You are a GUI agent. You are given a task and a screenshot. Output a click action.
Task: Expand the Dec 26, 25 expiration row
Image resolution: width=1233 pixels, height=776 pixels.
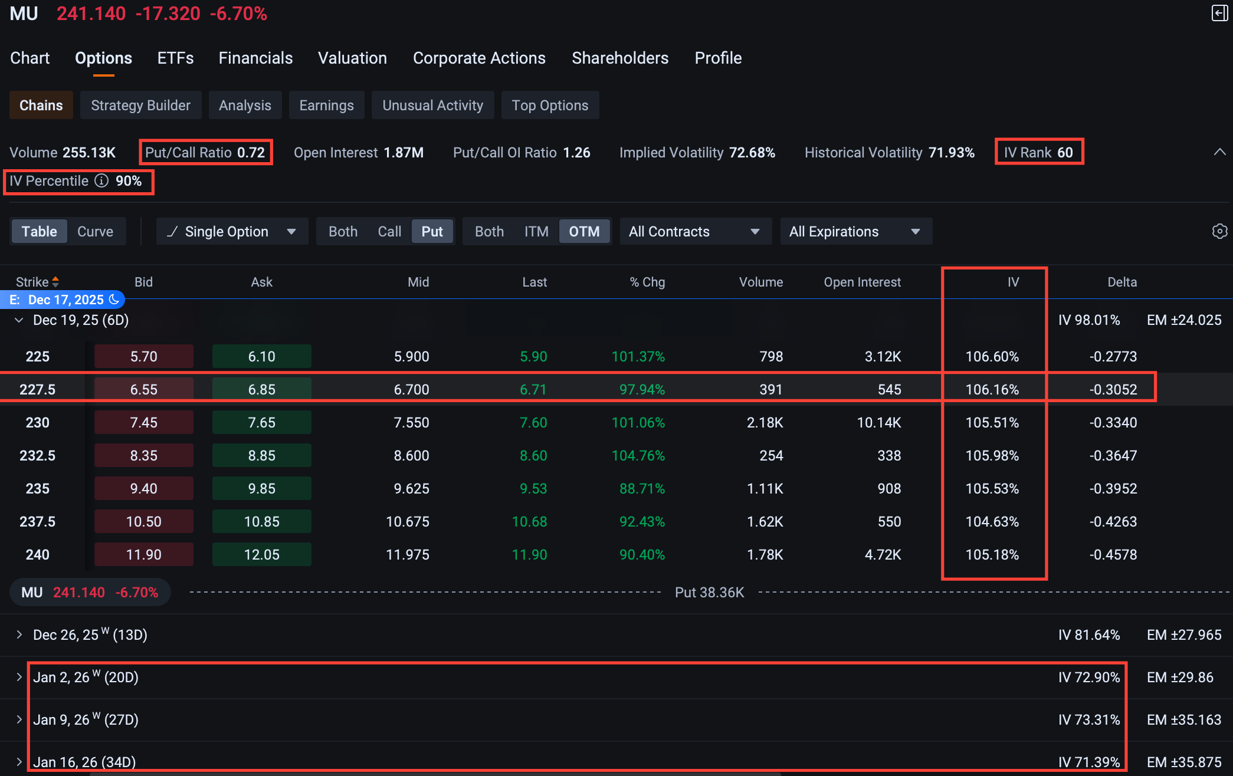19,634
